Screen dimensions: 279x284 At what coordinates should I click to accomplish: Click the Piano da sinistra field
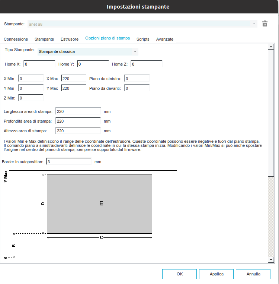coord(137,78)
